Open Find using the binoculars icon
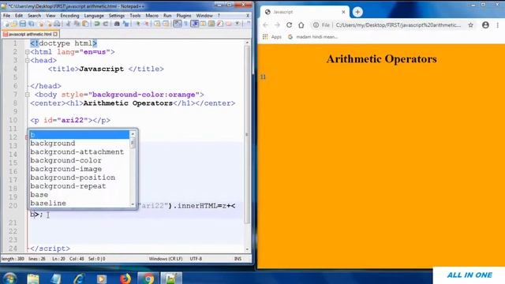The image size is (505, 284). [x=117, y=24]
